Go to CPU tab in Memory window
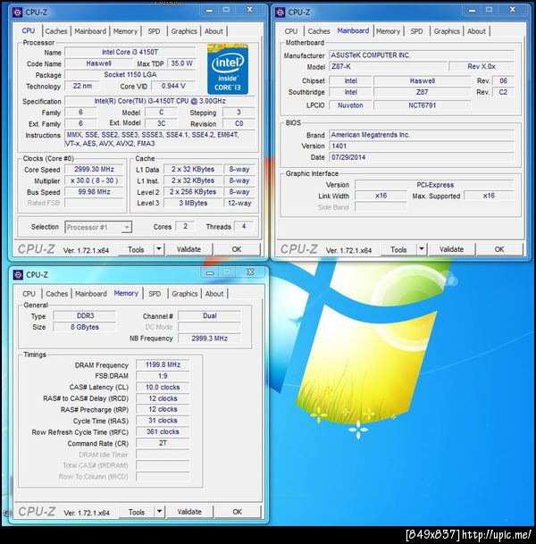 tap(29, 294)
